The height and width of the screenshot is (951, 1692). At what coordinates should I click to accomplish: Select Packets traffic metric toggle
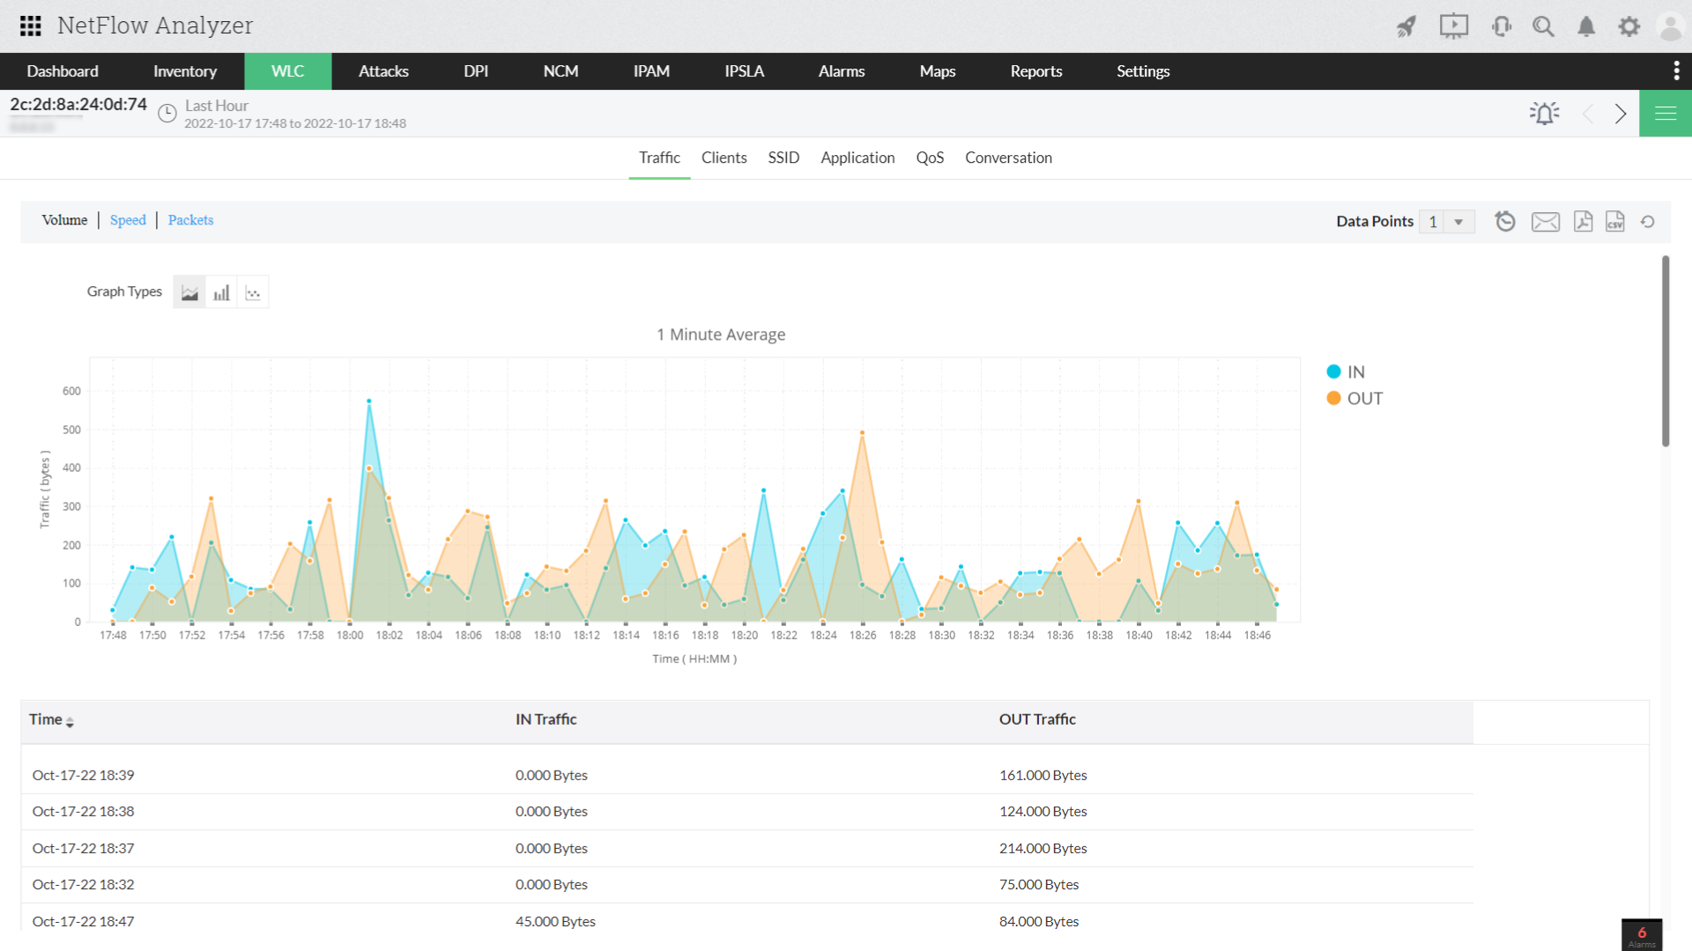pyautogui.click(x=190, y=219)
